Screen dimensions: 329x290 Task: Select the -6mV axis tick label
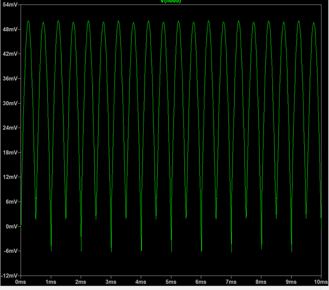coord(11,251)
